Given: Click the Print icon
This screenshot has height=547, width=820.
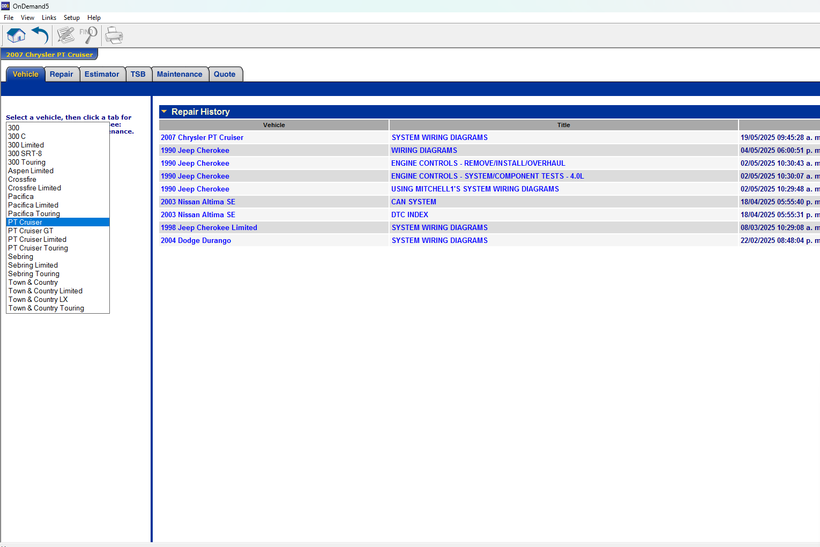Looking at the screenshot, I should click(x=114, y=36).
